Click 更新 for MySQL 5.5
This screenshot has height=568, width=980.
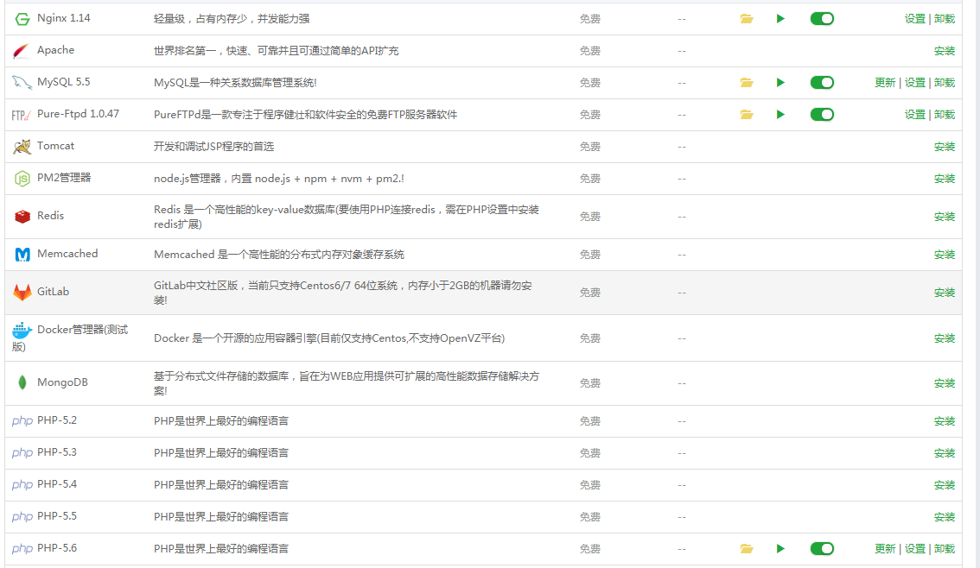coord(885,82)
